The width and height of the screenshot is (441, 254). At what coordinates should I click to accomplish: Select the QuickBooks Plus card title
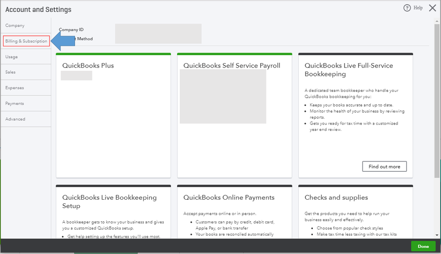pos(88,65)
